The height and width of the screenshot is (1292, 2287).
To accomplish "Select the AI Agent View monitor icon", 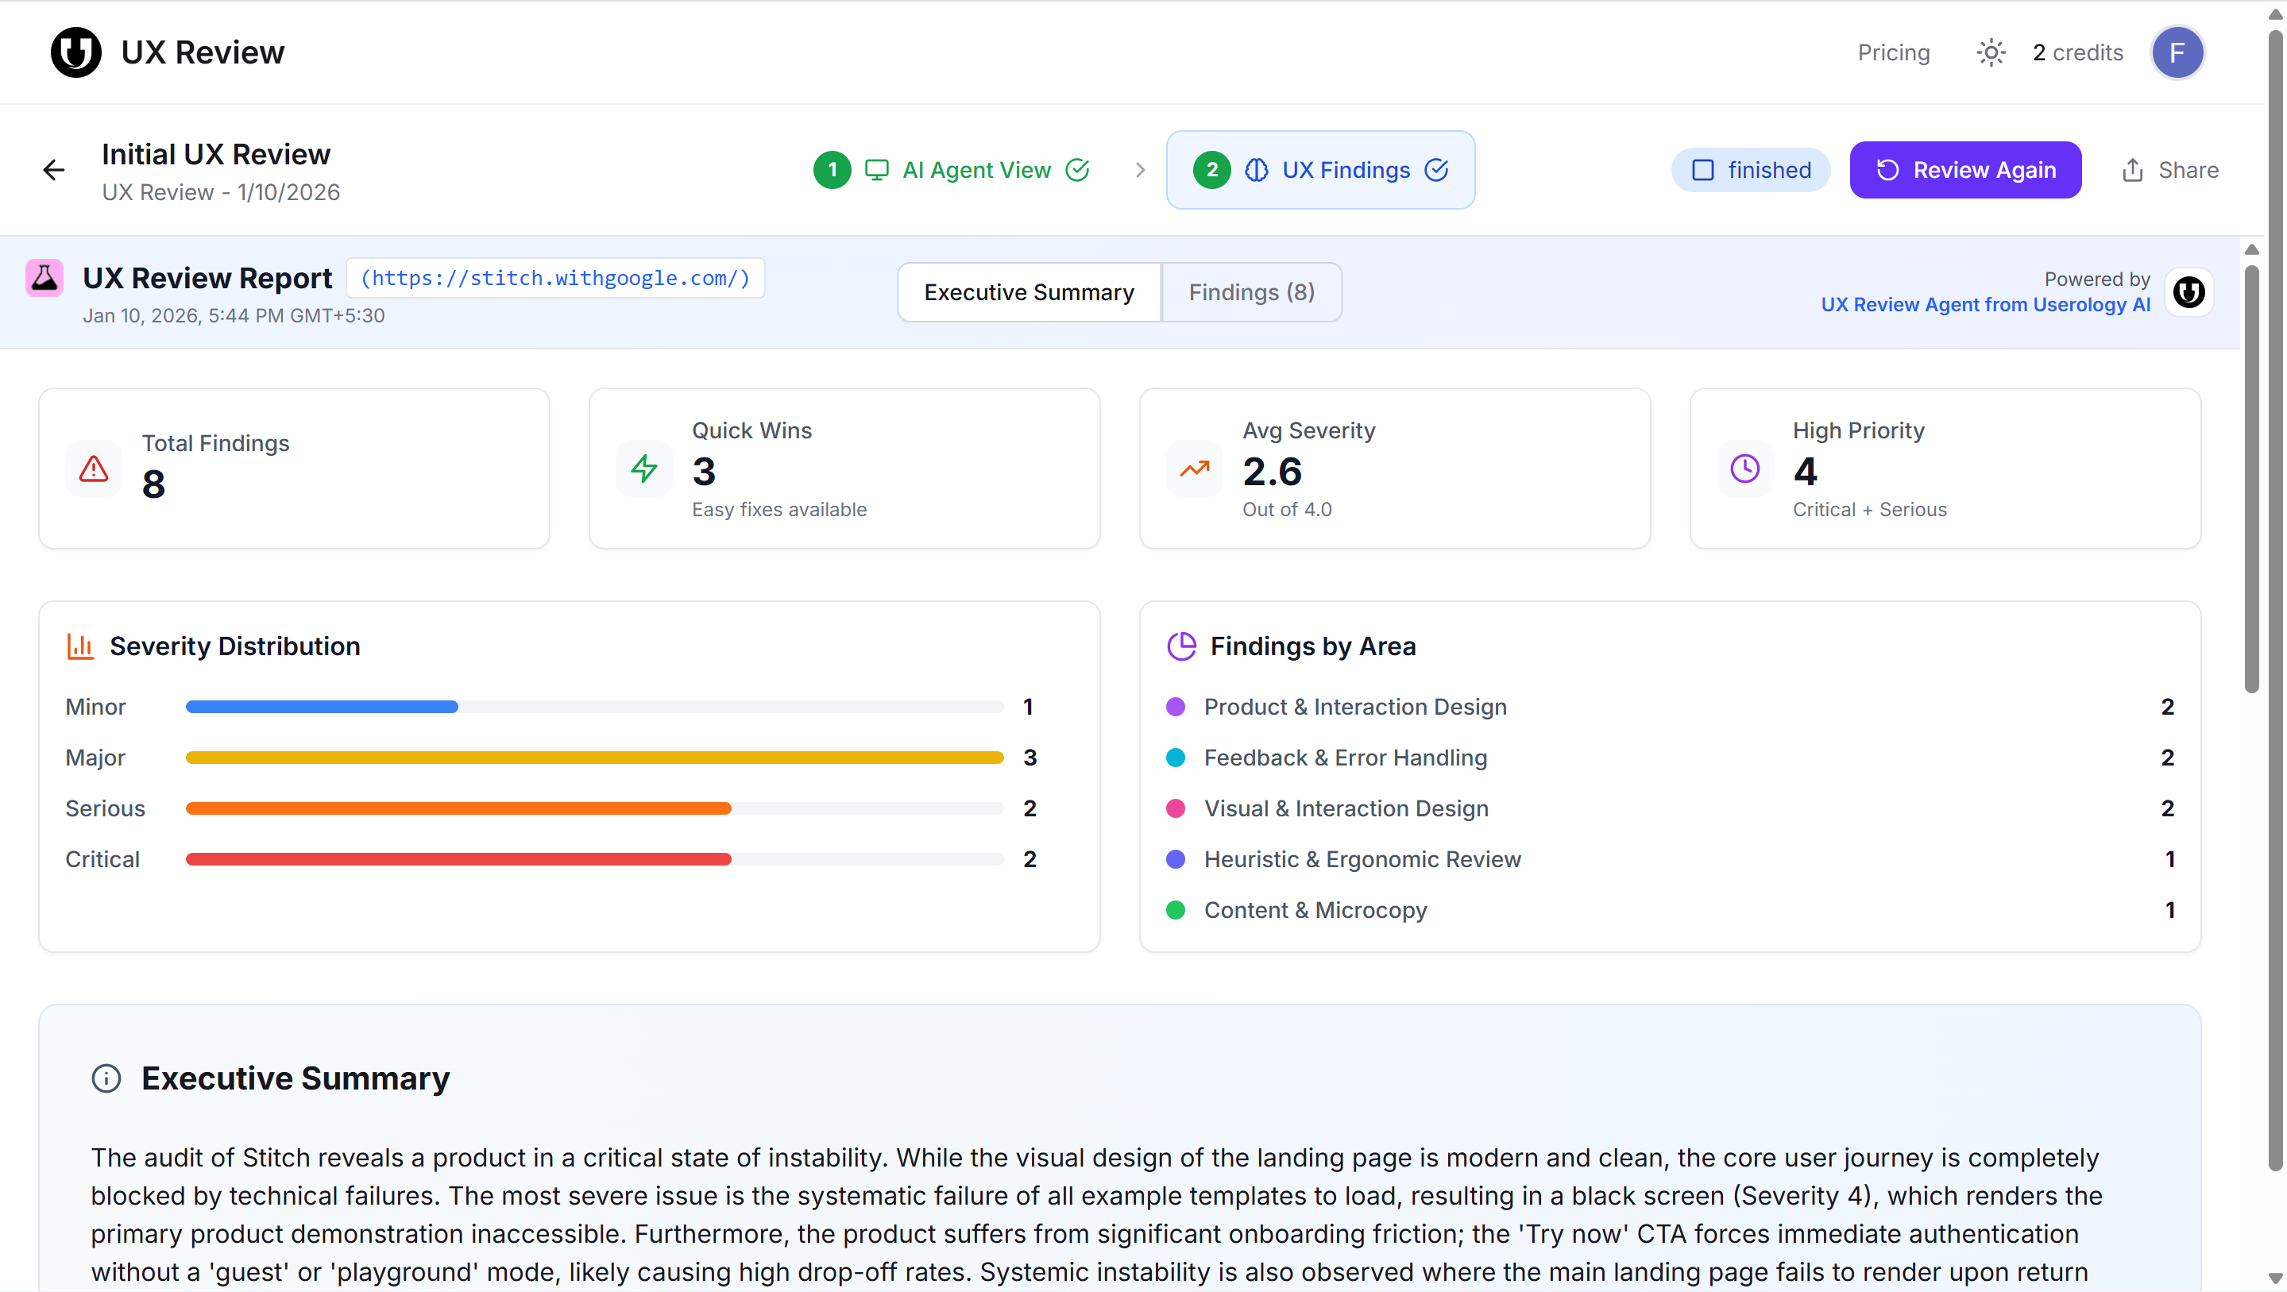I will pyautogui.click(x=877, y=169).
